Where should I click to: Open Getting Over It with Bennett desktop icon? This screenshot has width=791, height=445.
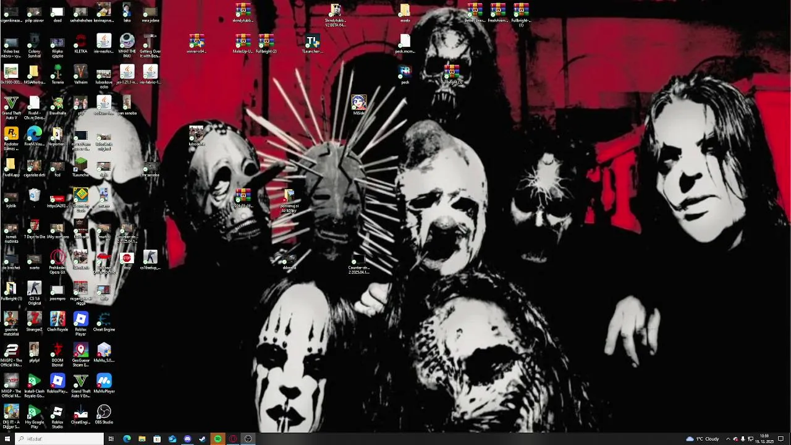pos(150,44)
